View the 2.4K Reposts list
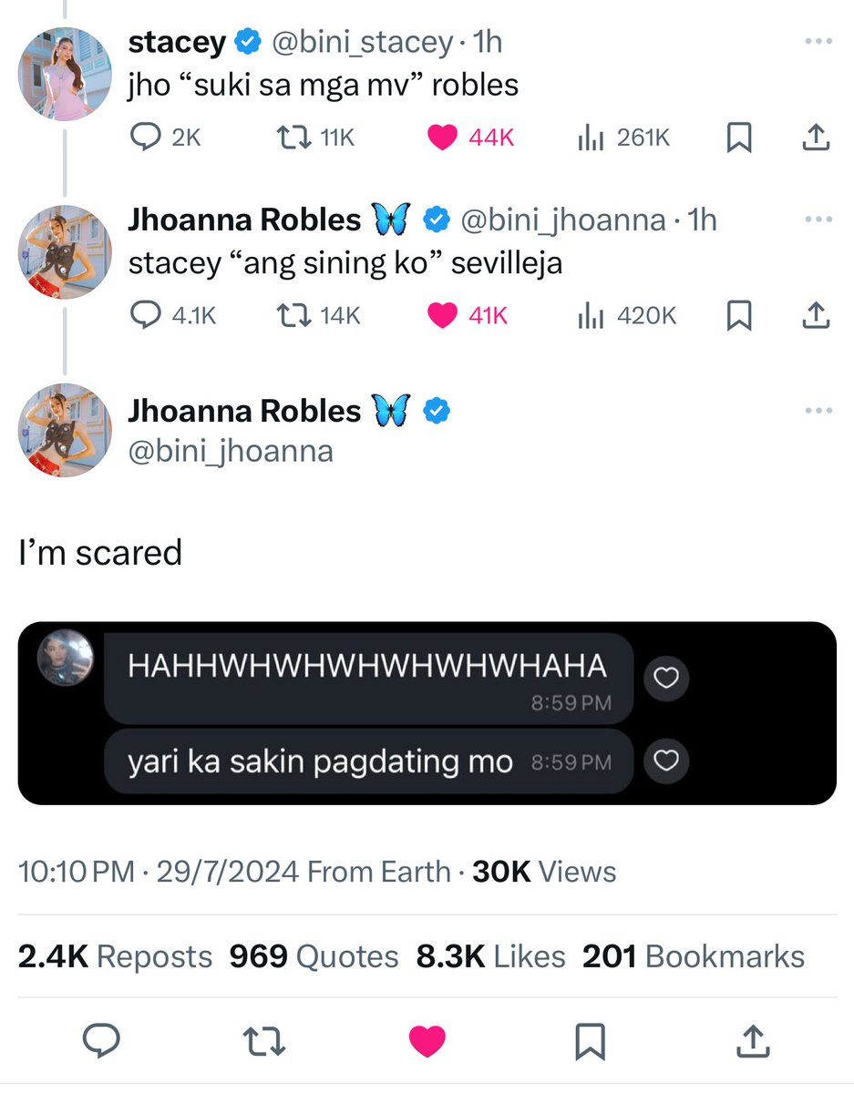 pos(116,956)
